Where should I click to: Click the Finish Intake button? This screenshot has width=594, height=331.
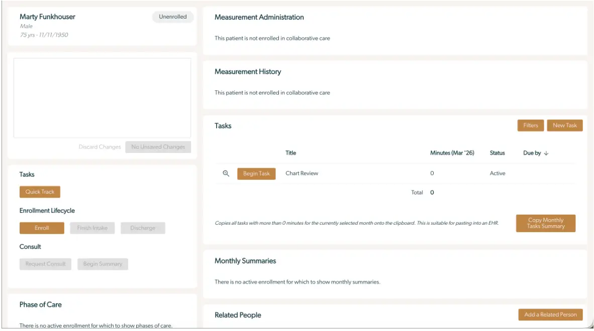(91, 228)
